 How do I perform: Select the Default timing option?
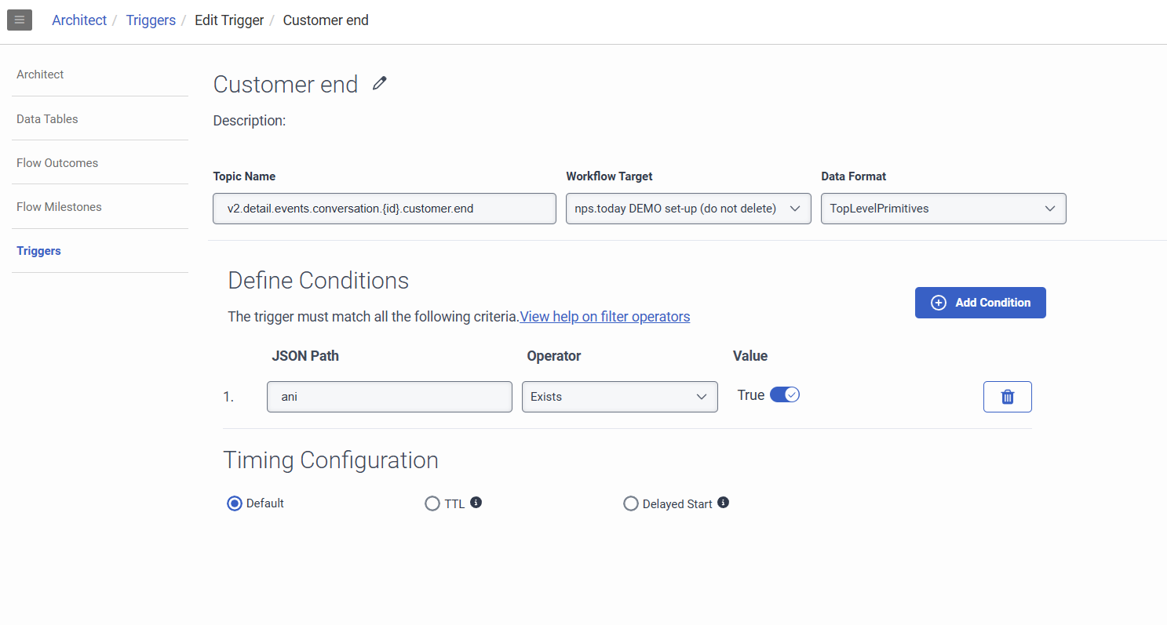(x=235, y=503)
